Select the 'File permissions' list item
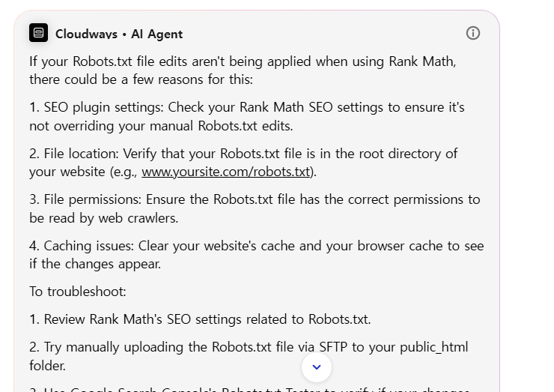554x392 pixels. point(255,208)
